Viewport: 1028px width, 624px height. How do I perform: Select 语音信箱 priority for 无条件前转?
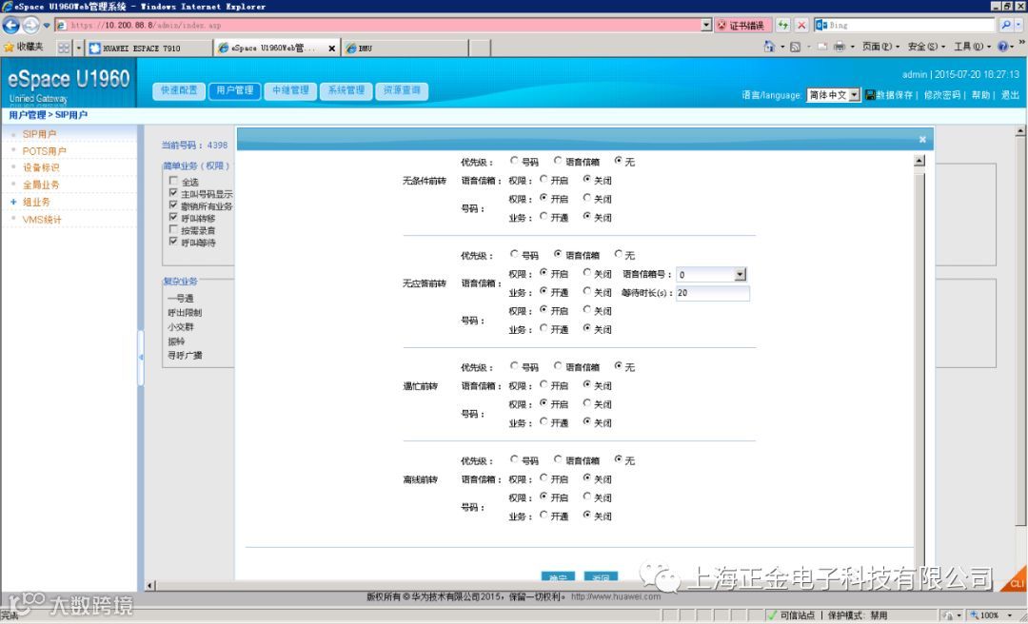(x=557, y=160)
